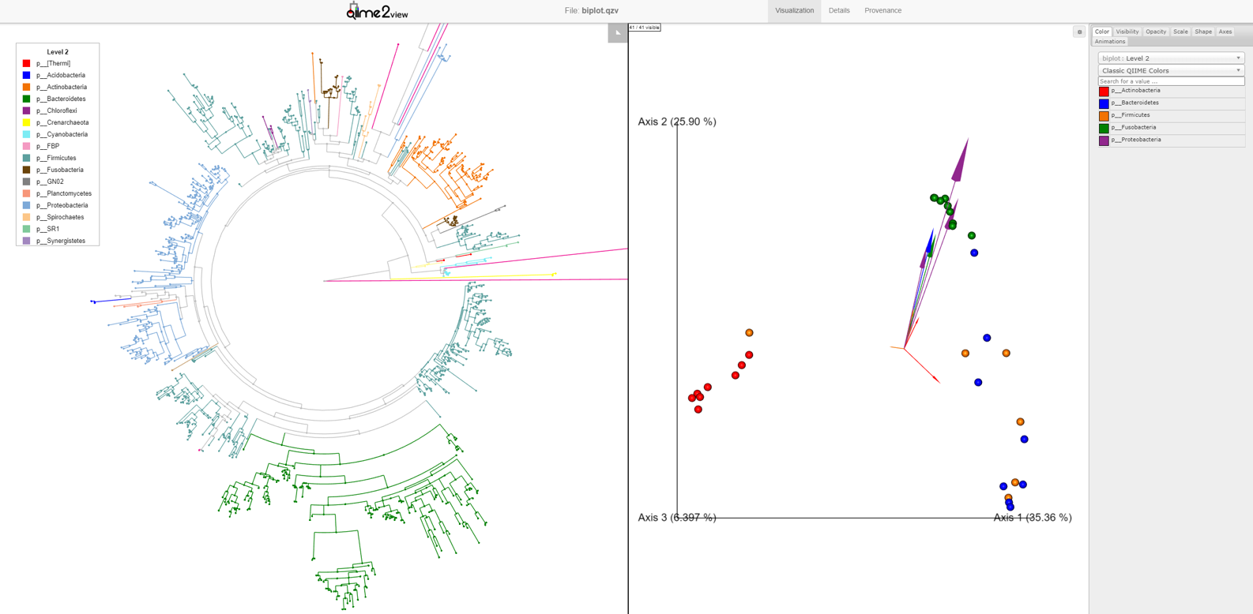Click the Level 2 legend title
This screenshot has width=1253, height=614.
click(58, 52)
